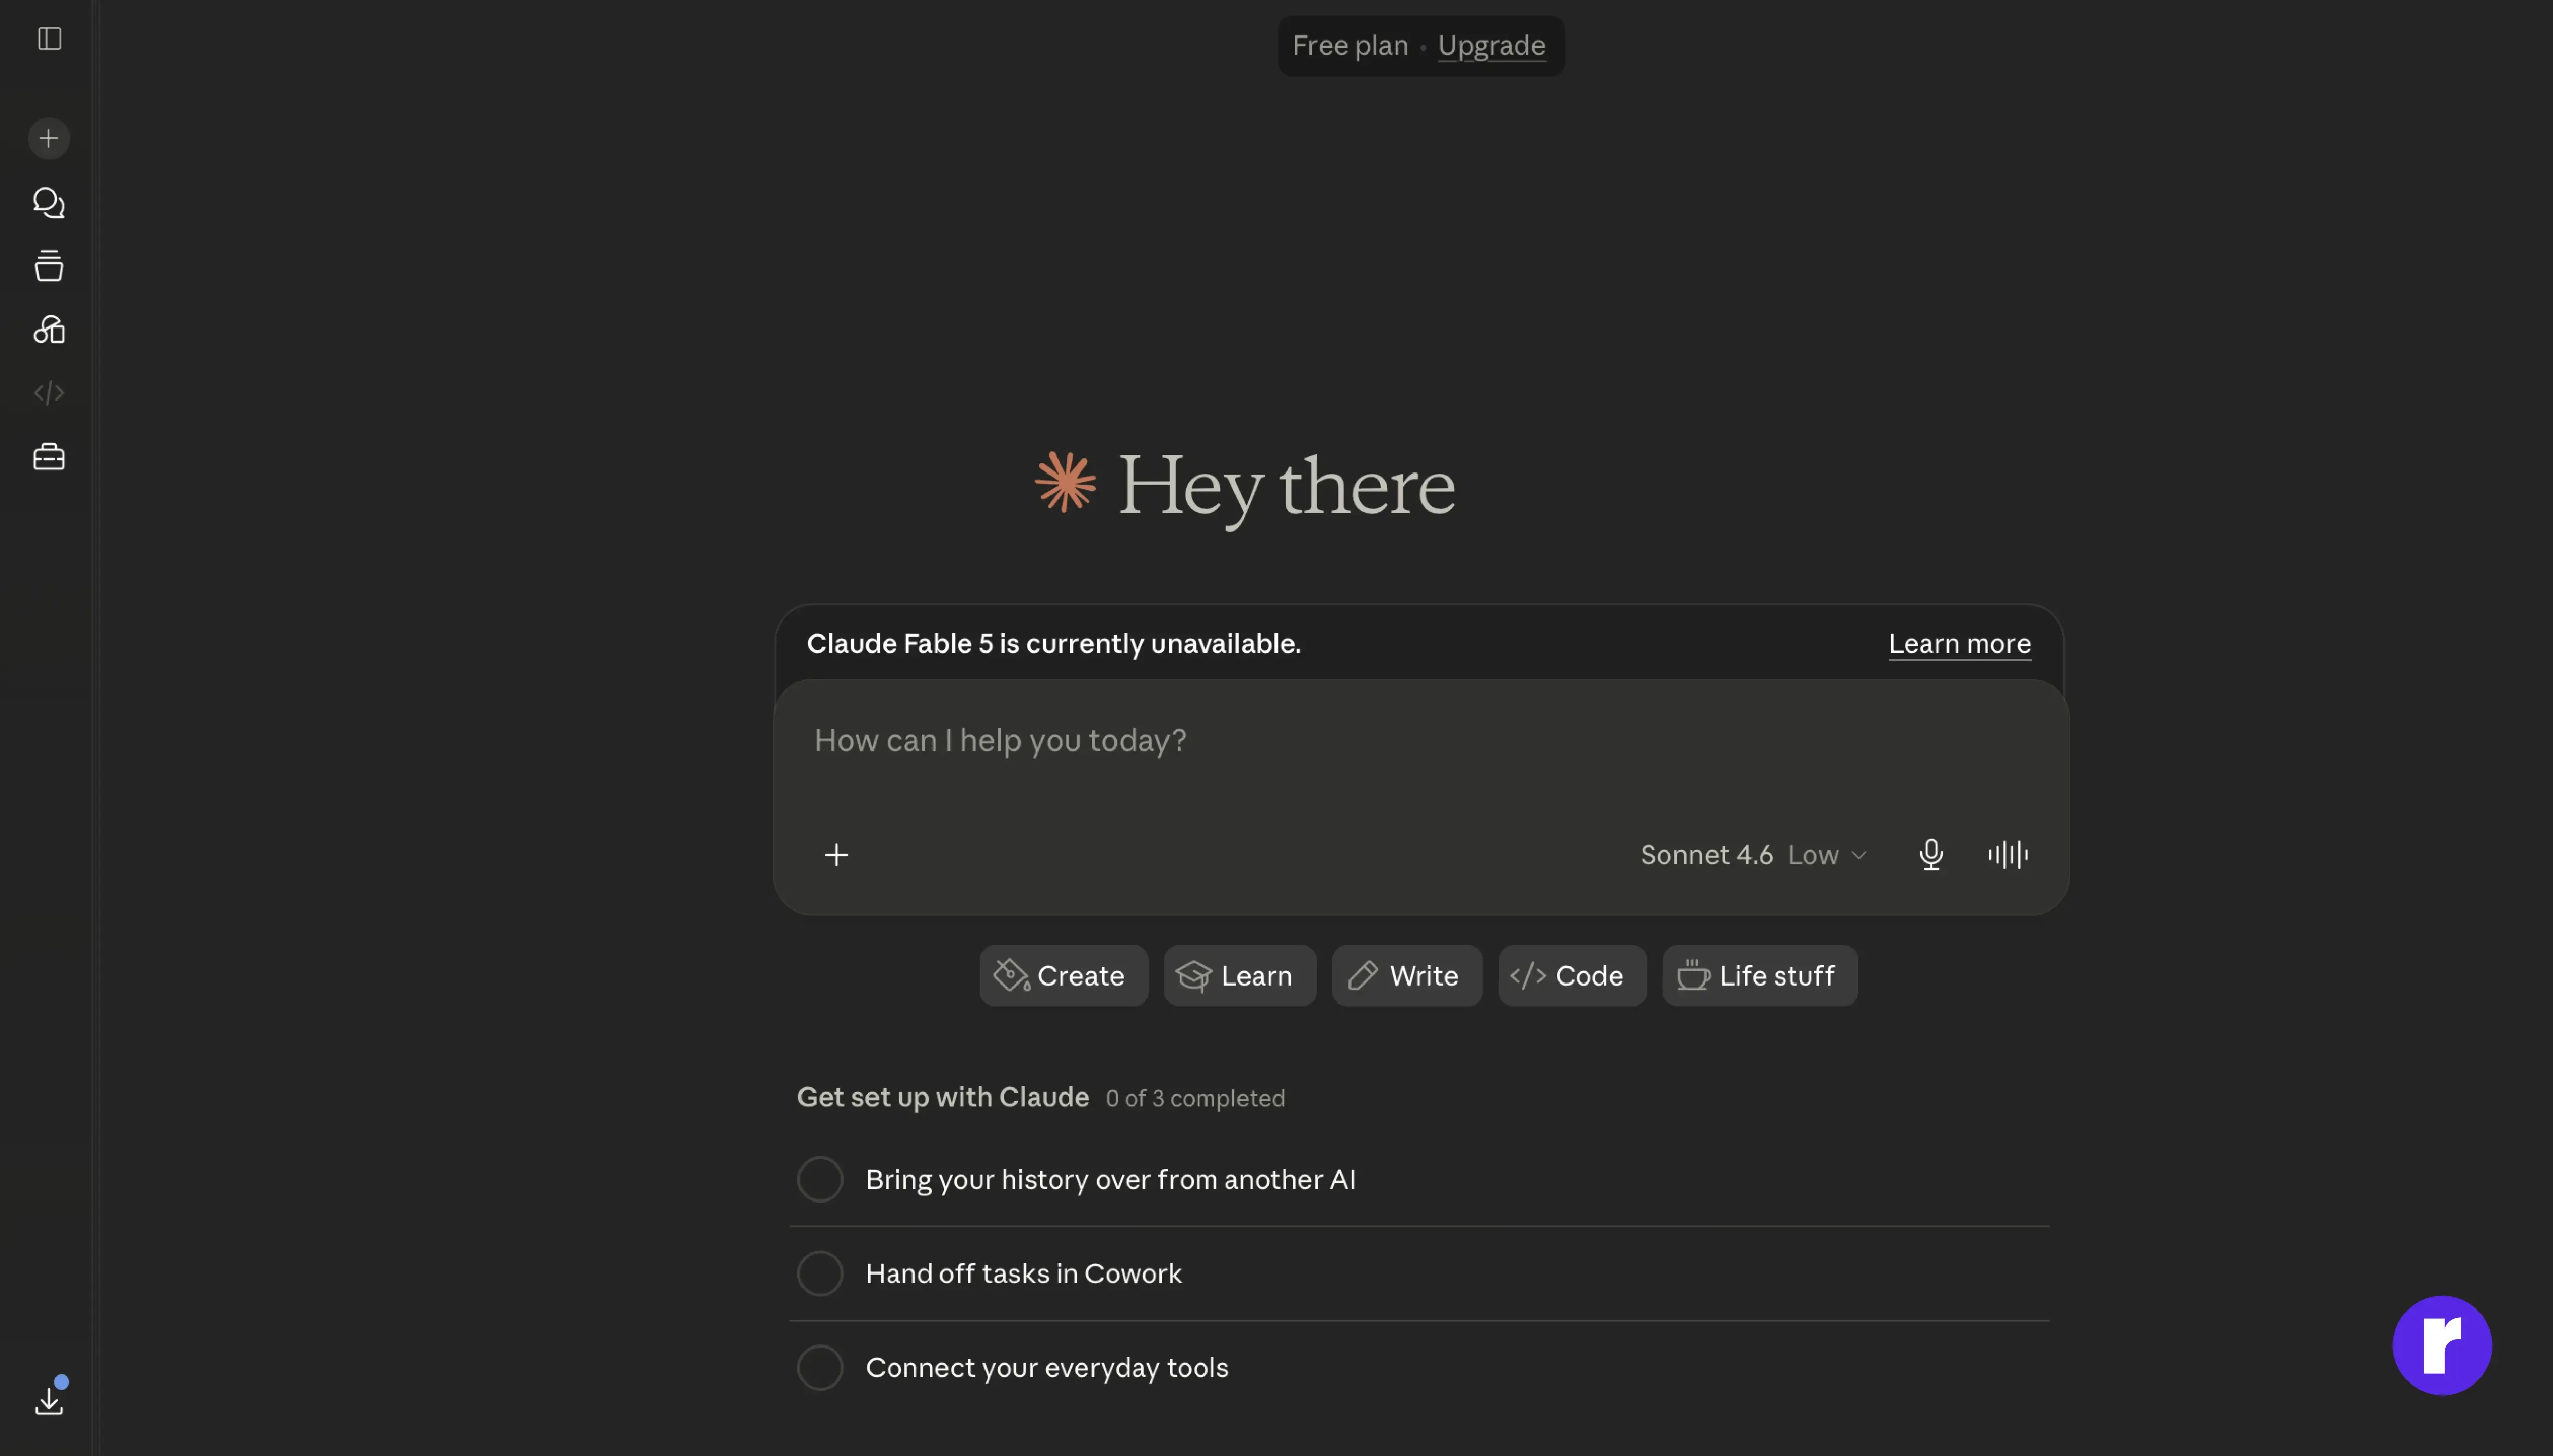Click the download app icon
This screenshot has height=1456, width=2553.
tap(49, 1400)
